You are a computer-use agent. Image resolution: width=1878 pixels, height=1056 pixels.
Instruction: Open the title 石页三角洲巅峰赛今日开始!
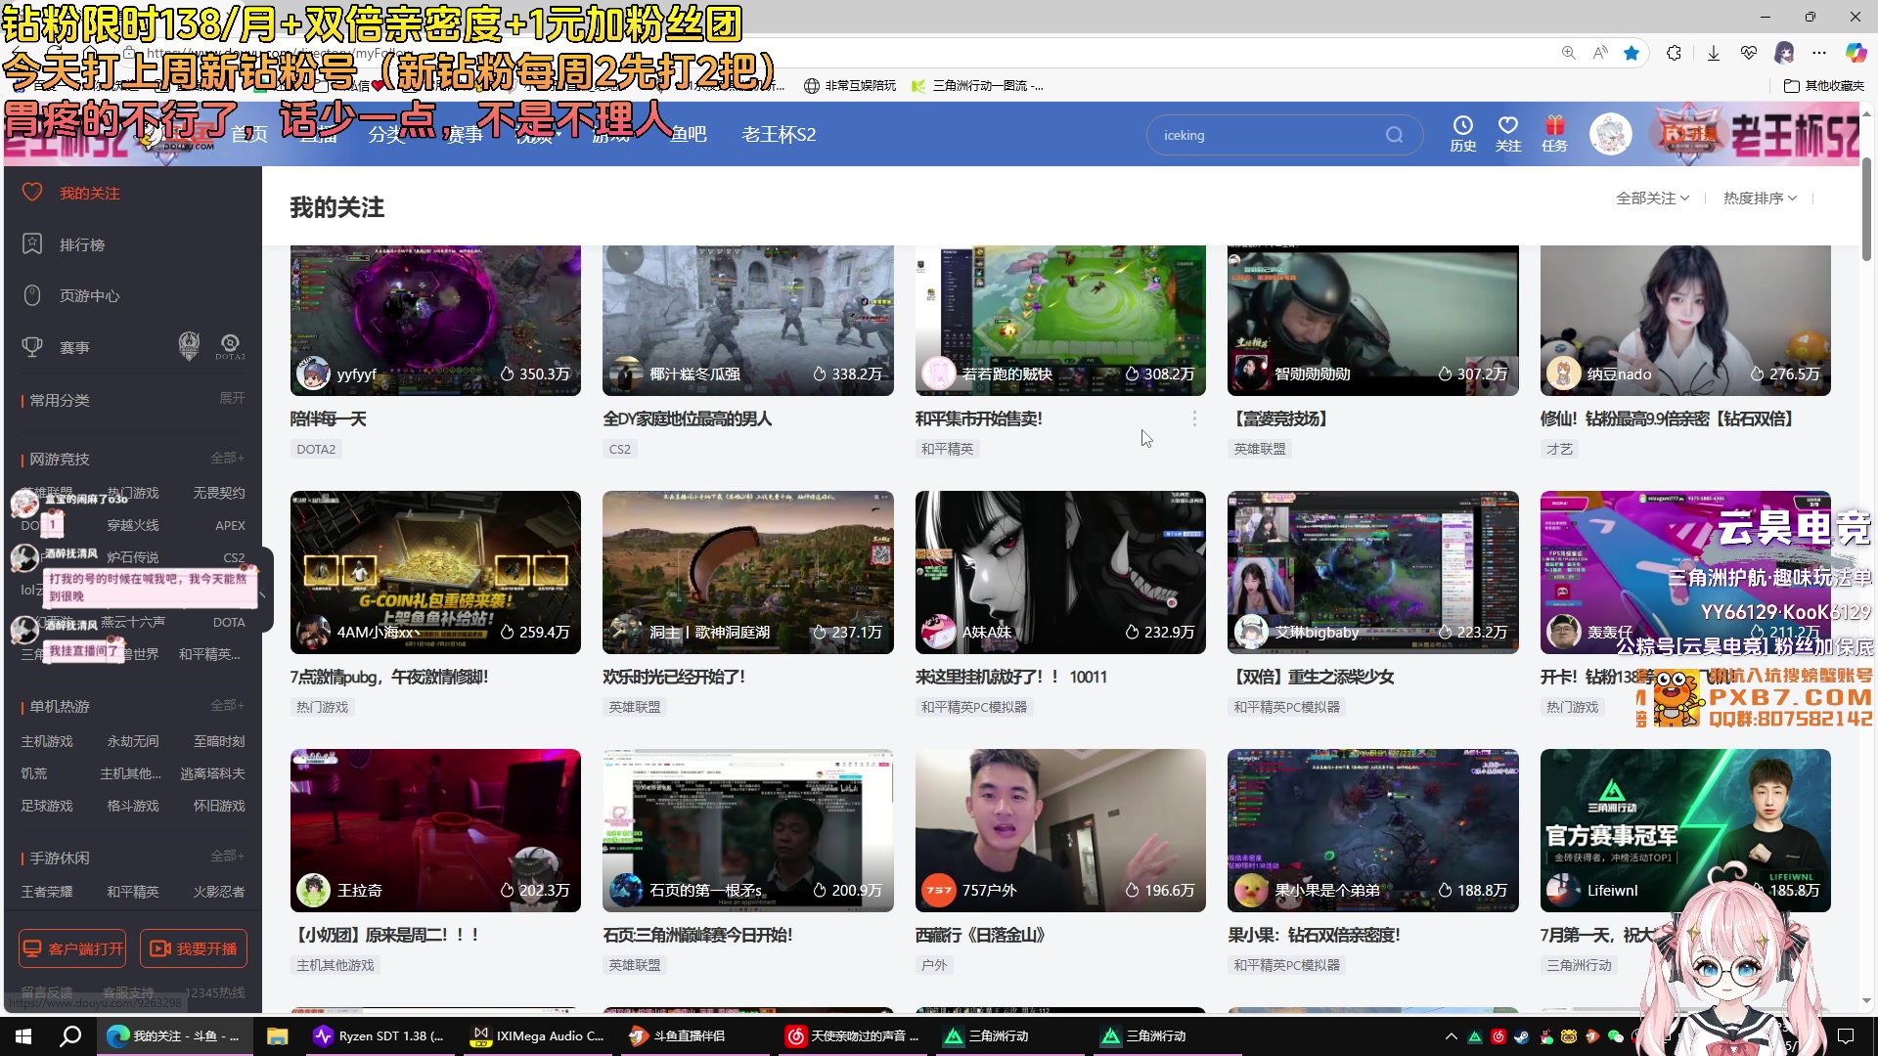coord(698,935)
